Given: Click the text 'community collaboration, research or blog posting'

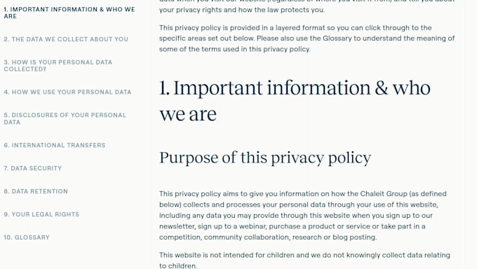Looking at the screenshot, I should [x=290, y=237].
